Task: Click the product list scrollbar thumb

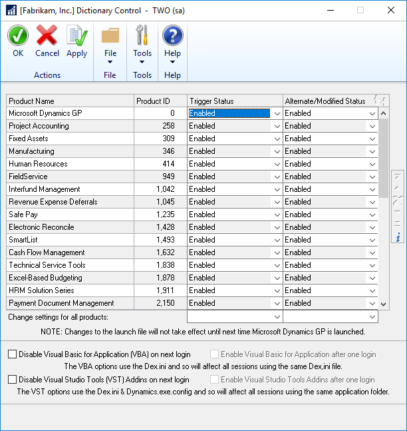Action: coord(384,158)
